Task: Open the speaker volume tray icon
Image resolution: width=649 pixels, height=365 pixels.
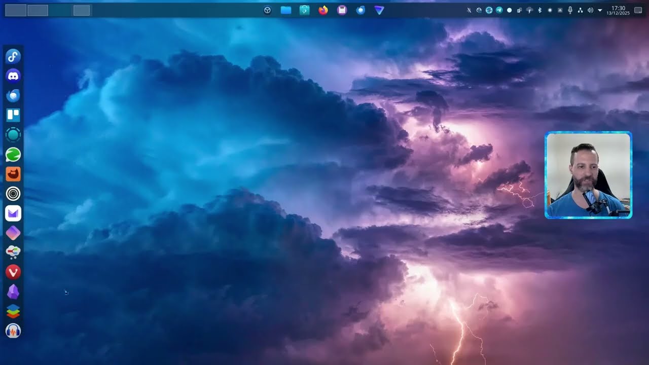Action: pyautogui.click(x=590, y=10)
